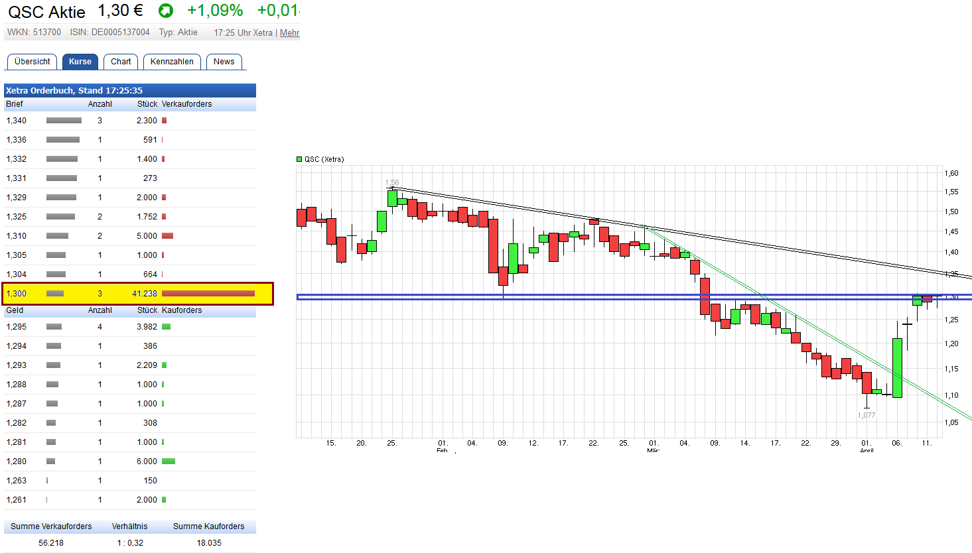Select bid price 1,293
The image size is (972, 553).
click(x=17, y=365)
